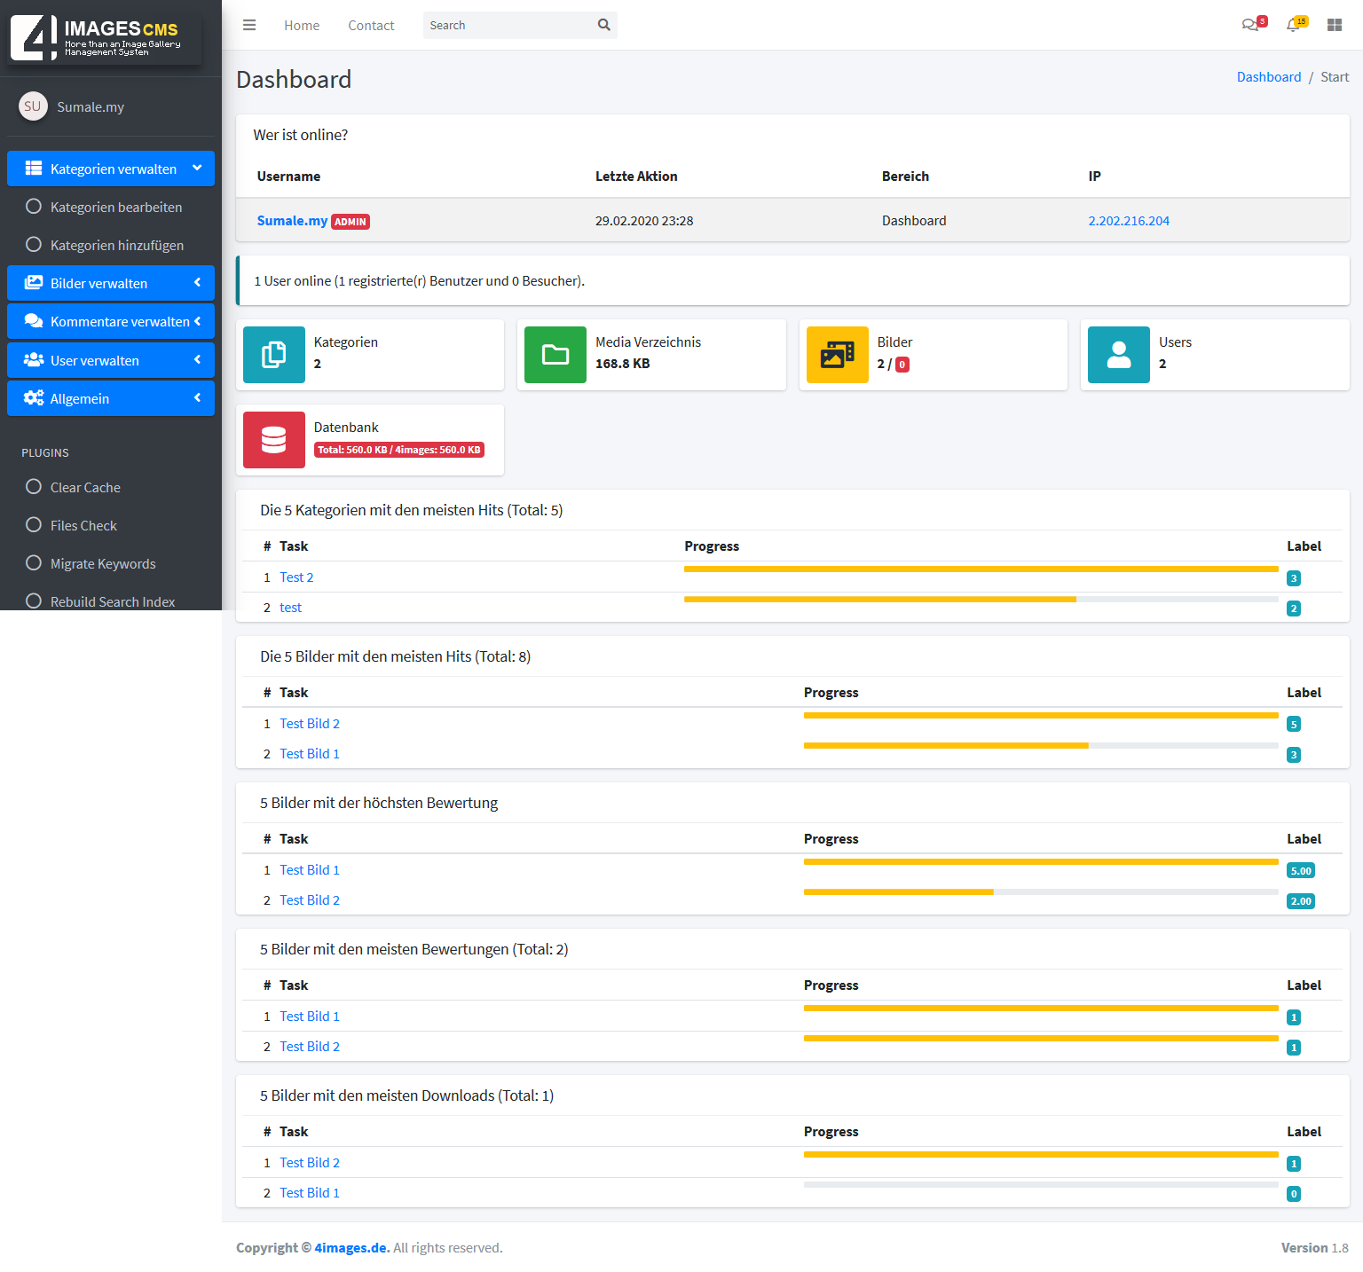Click the search magnifier icon
This screenshot has width=1363, height=1272.
(603, 25)
